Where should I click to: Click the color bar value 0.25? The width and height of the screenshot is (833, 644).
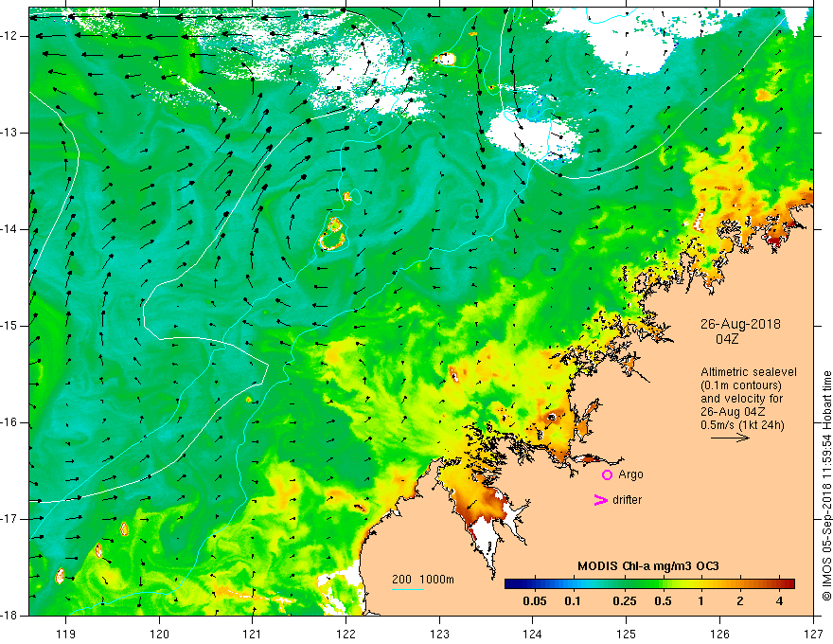(625, 601)
